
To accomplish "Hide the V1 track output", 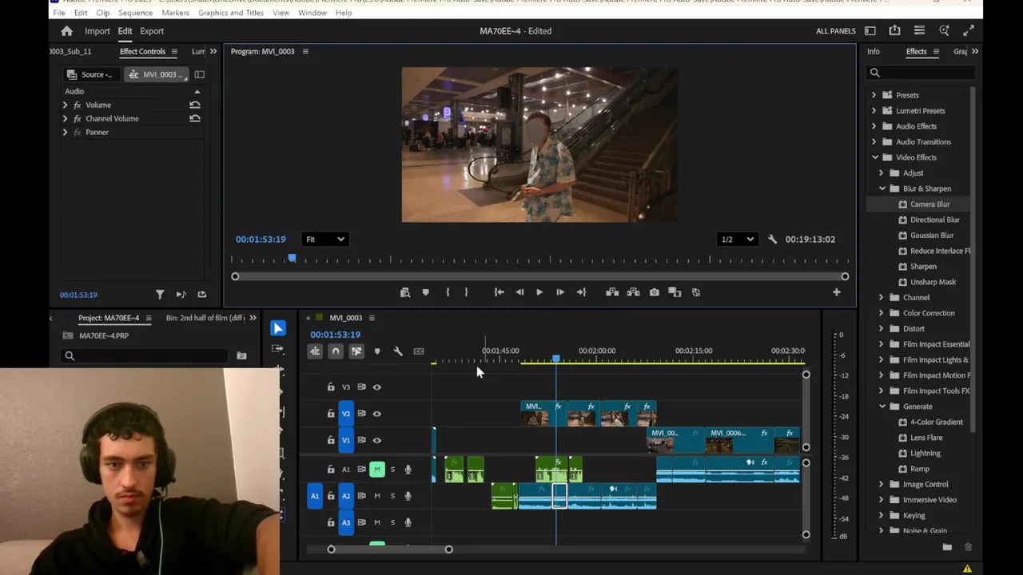I will 377,440.
